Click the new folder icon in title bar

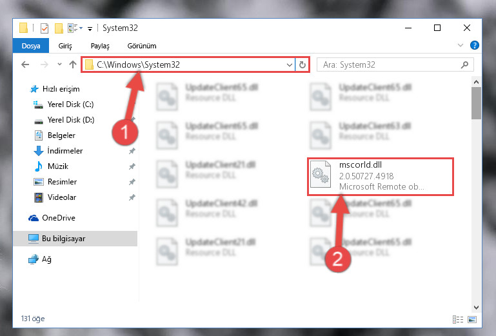click(x=59, y=28)
